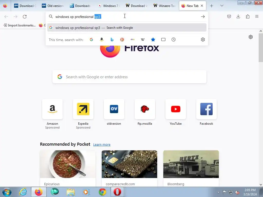263x197 pixels.
Task: Search this time with Wikipedia
Action: (x=143, y=40)
